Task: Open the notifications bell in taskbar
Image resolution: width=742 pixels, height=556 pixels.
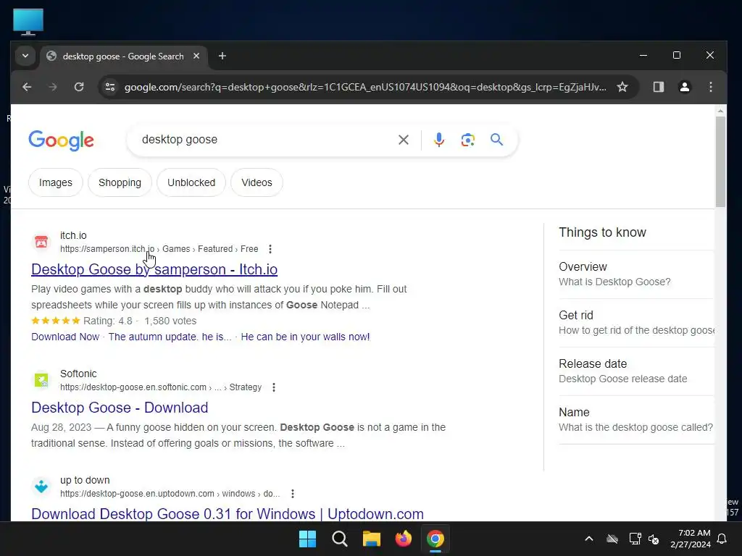Action: pos(722,539)
